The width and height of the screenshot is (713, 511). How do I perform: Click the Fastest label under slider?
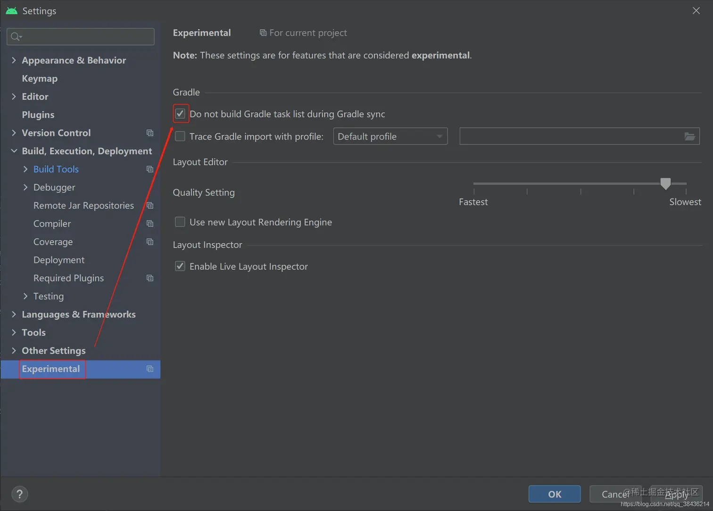click(473, 202)
